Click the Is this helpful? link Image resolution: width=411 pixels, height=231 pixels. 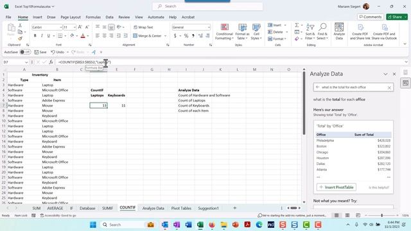pyautogui.click(x=379, y=187)
